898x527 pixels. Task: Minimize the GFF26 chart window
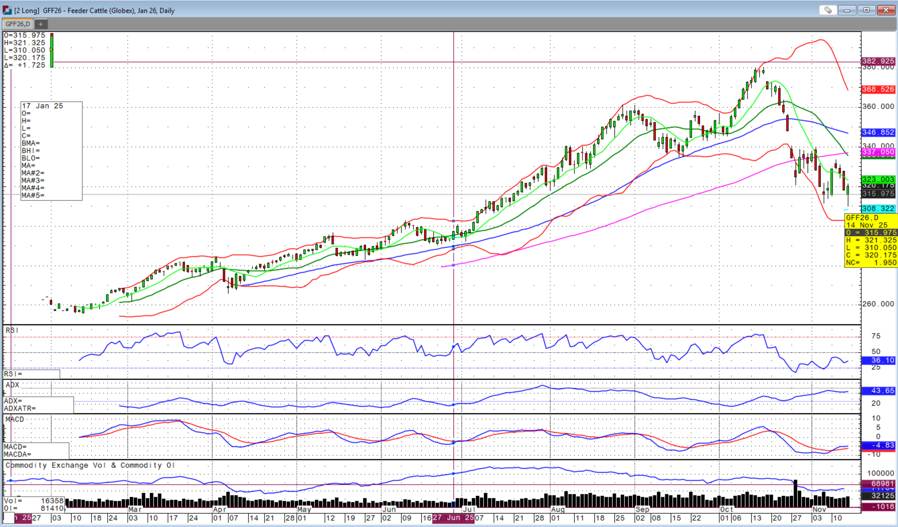click(x=847, y=10)
